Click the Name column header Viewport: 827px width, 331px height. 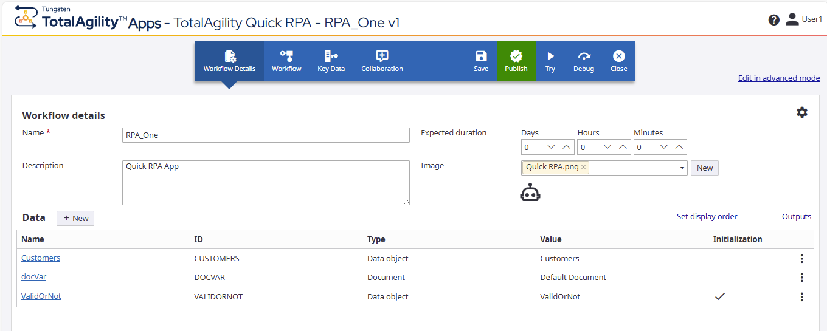[x=33, y=239]
